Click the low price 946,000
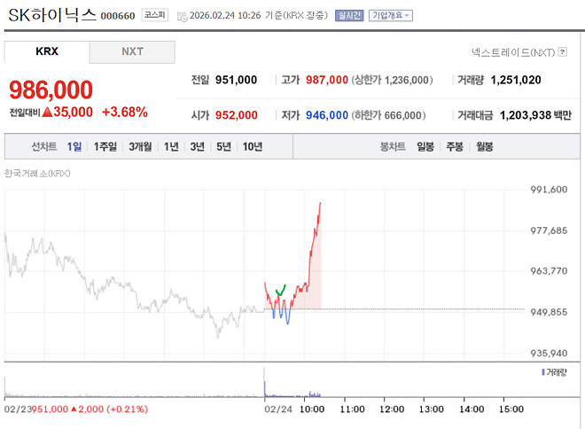This screenshot has height=429, width=585. [x=327, y=115]
